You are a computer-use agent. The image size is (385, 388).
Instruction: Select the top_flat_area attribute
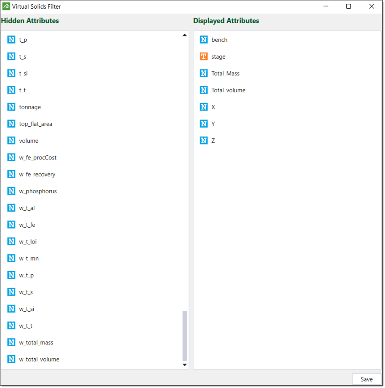[36, 124]
